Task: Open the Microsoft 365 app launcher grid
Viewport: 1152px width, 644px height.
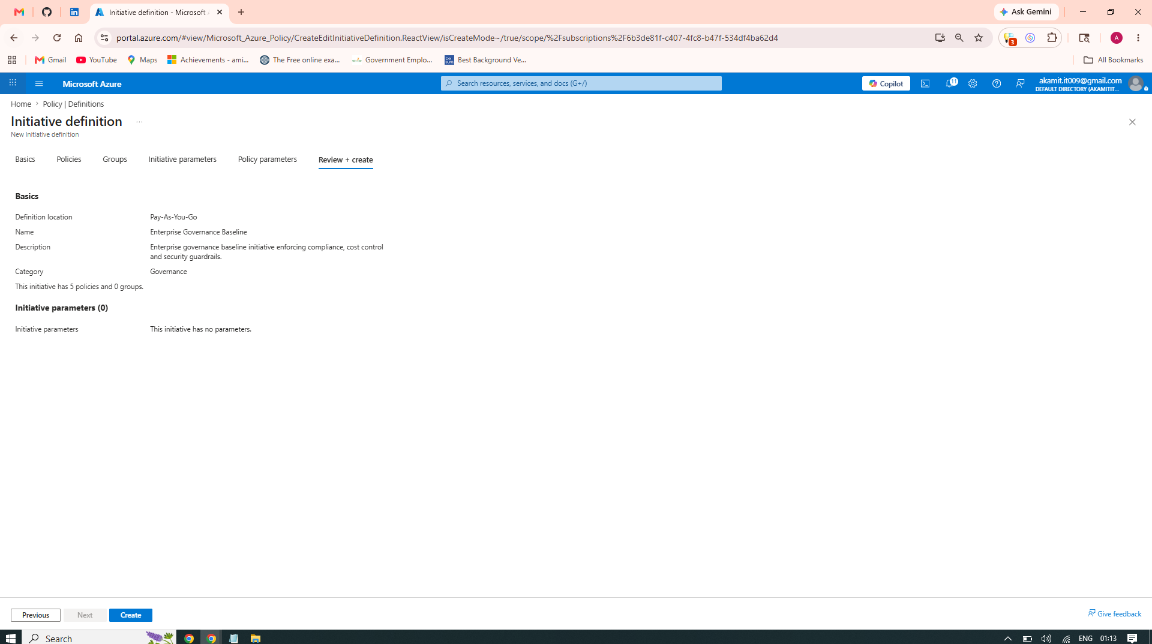Action: click(13, 83)
